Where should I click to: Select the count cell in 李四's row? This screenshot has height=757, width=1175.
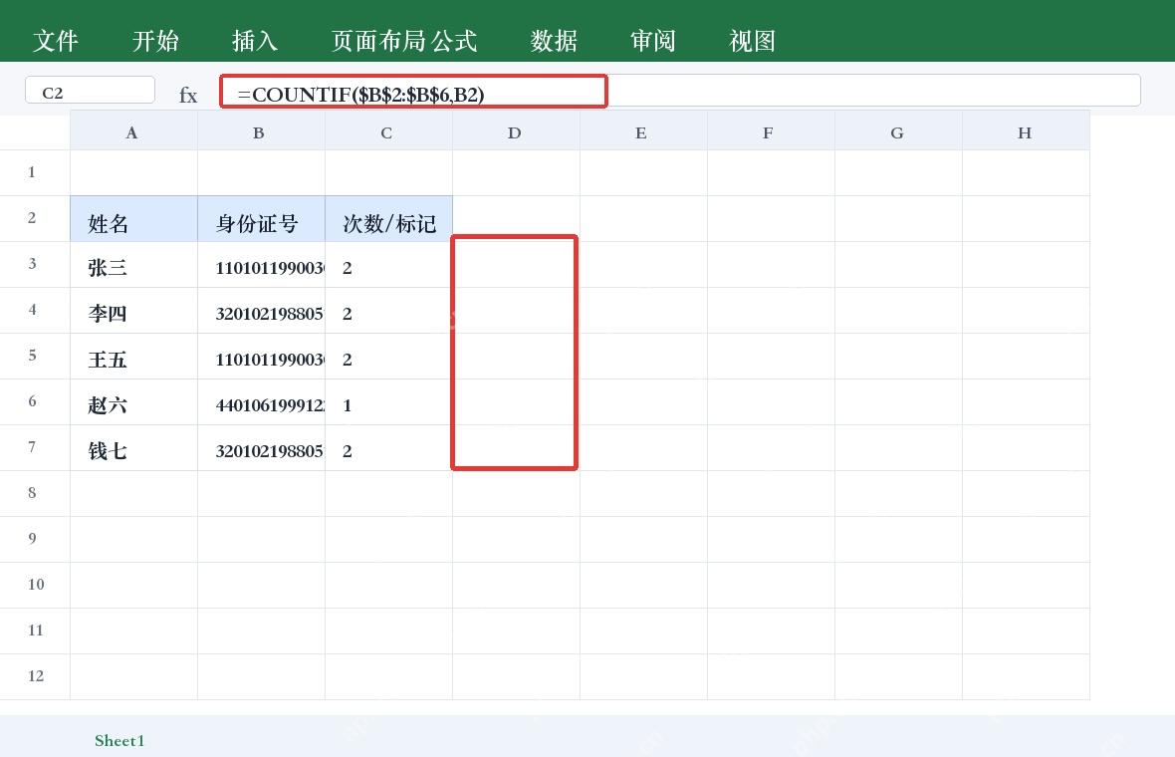pos(388,311)
